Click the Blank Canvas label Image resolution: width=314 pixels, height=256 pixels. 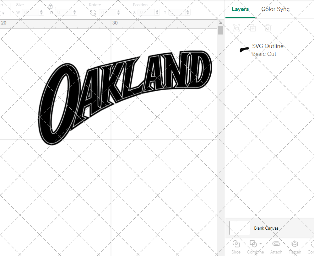coord(267,228)
